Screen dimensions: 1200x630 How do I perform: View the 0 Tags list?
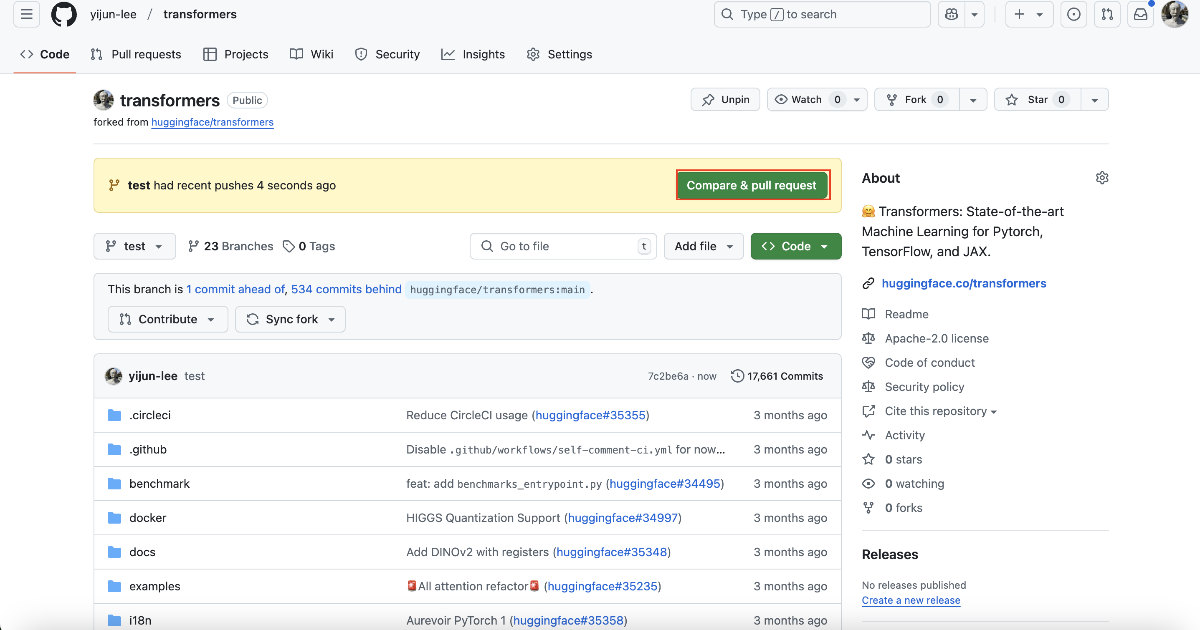309,246
